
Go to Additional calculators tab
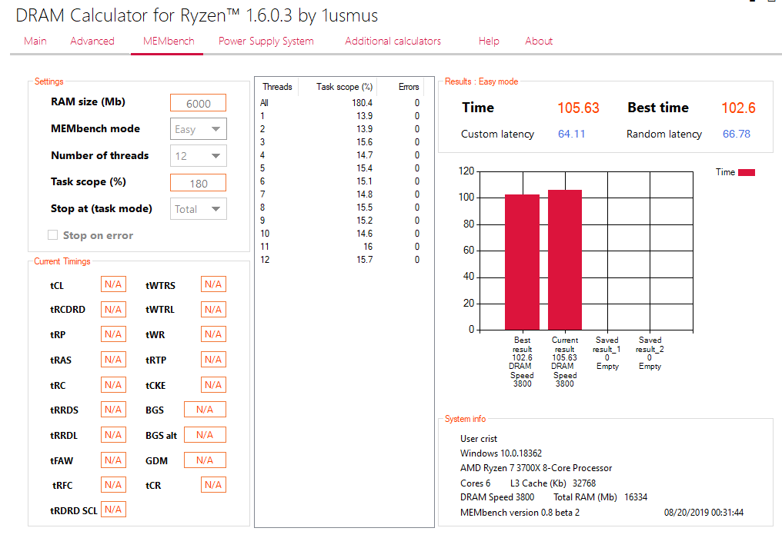click(393, 41)
